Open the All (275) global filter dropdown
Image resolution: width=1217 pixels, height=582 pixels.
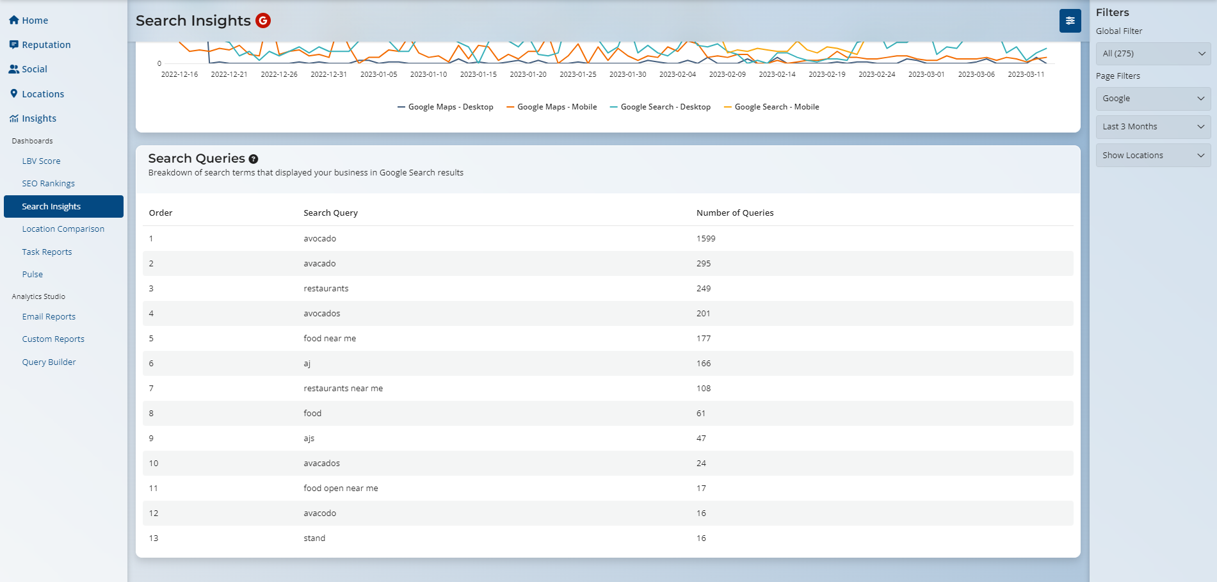pyautogui.click(x=1152, y=54)
